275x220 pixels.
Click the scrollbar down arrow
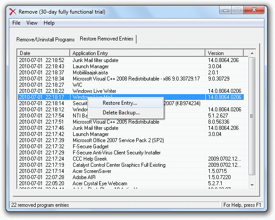[252, 185]
